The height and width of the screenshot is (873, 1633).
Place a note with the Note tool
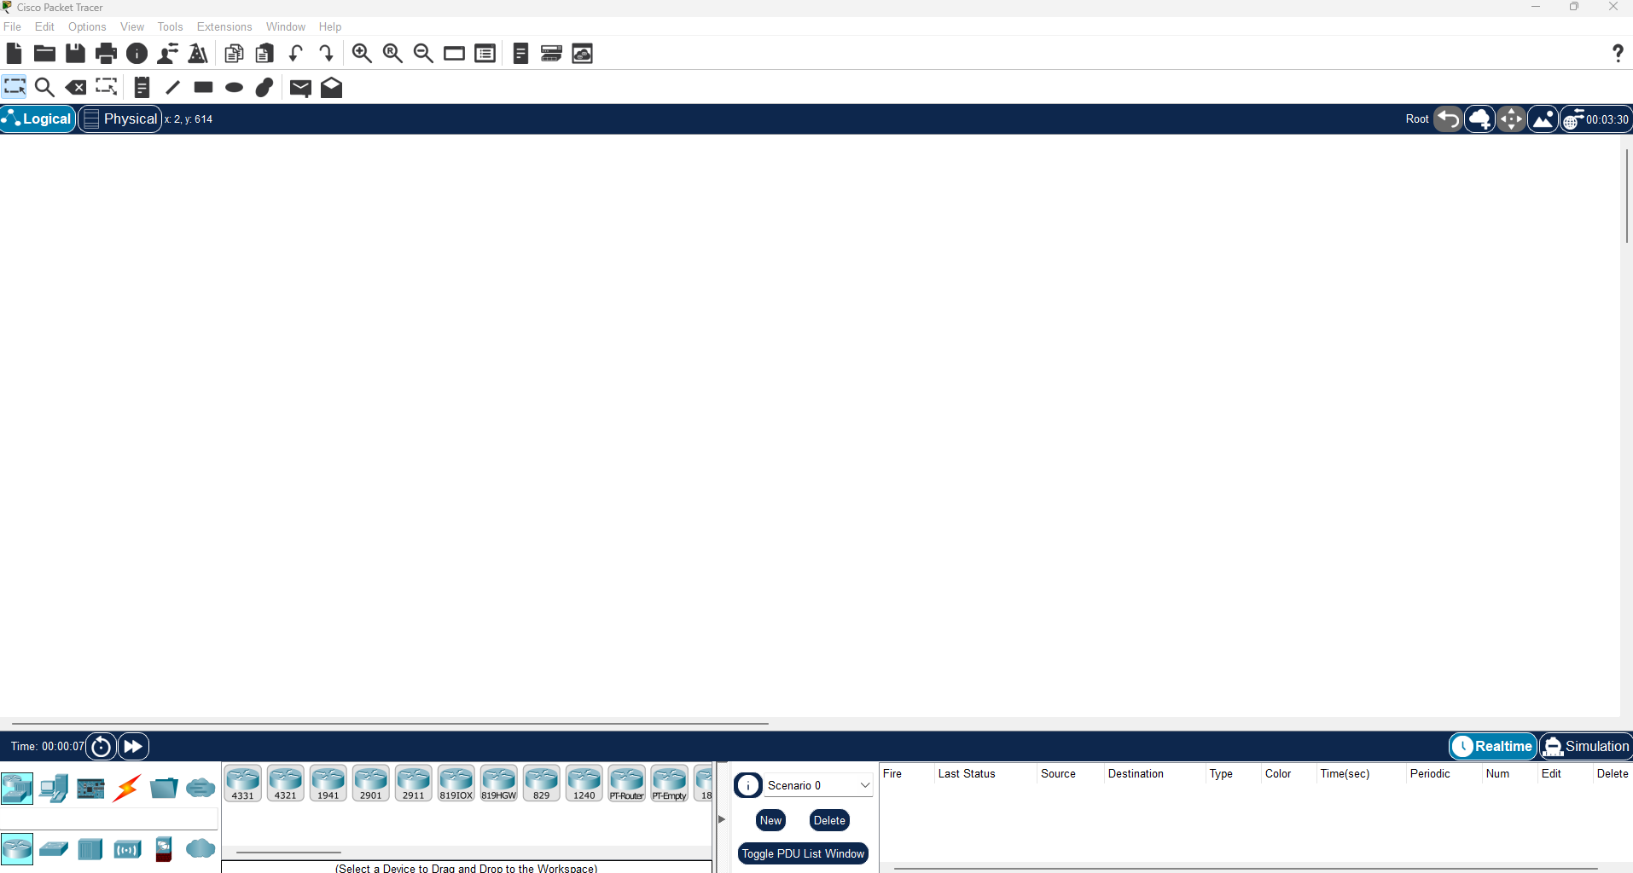[142, 87]
